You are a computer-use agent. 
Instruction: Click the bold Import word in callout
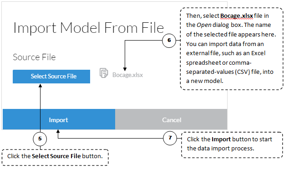[221, 139]
